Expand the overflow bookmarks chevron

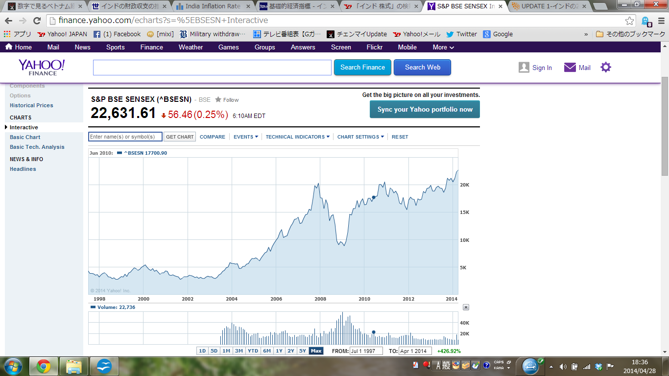pyautogui.click(x=586, y=34)
